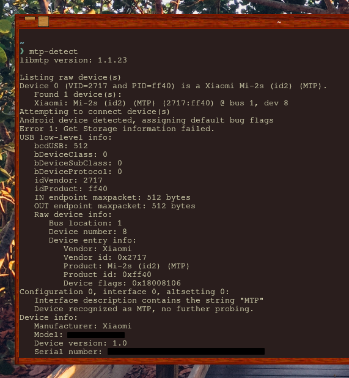Click the Listing raw device(s) line

click(x=70, y=77)
